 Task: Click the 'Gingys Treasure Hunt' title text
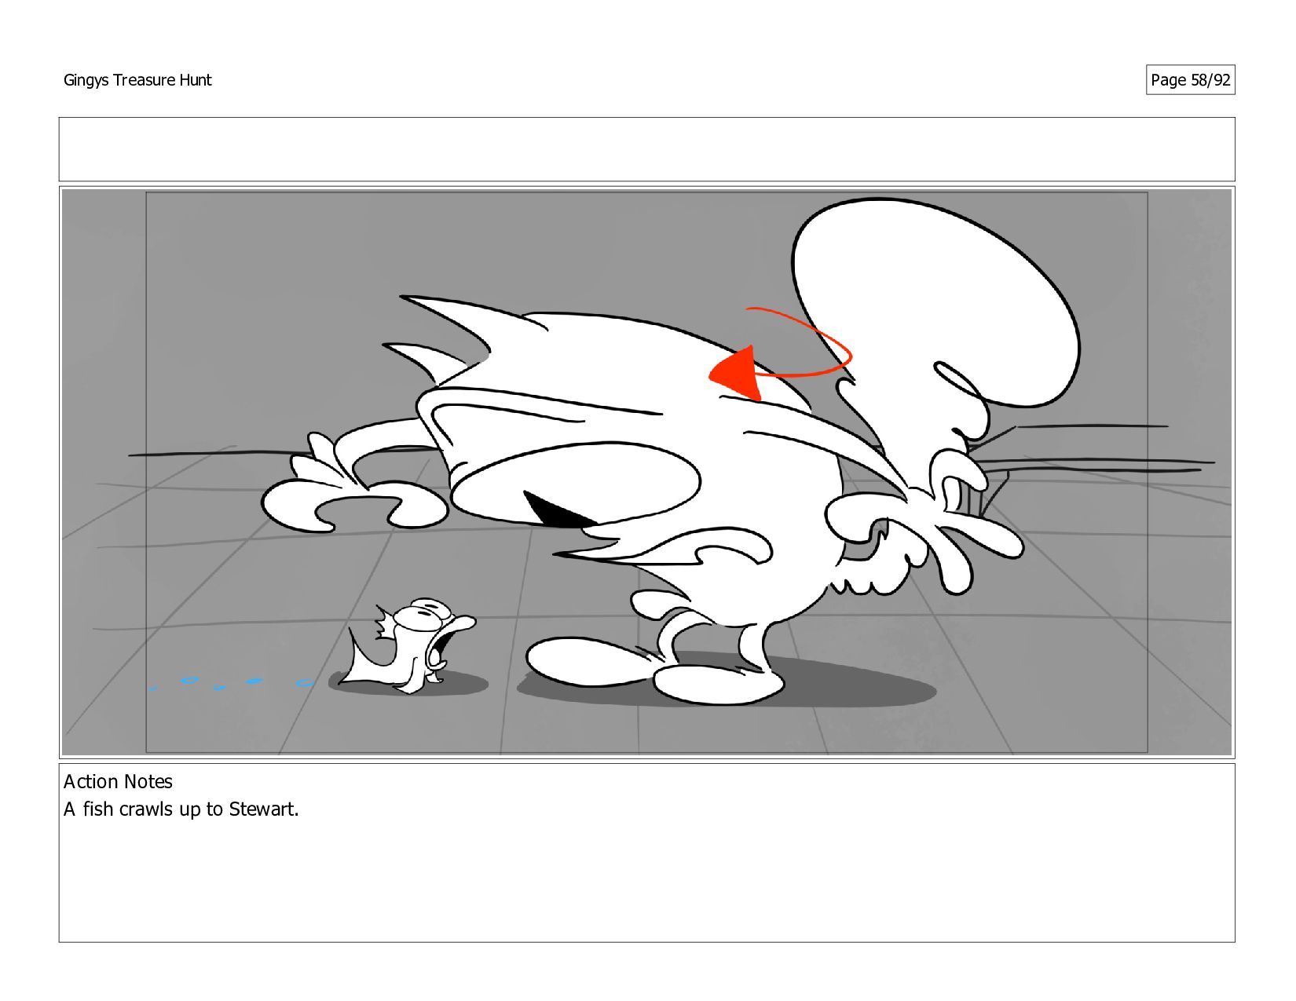pos(137,80)
